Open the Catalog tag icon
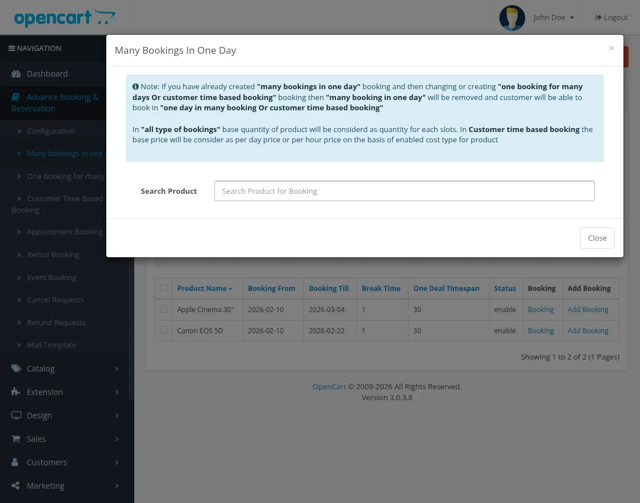This screenshot has width=640, height=503. pos(16,368)
